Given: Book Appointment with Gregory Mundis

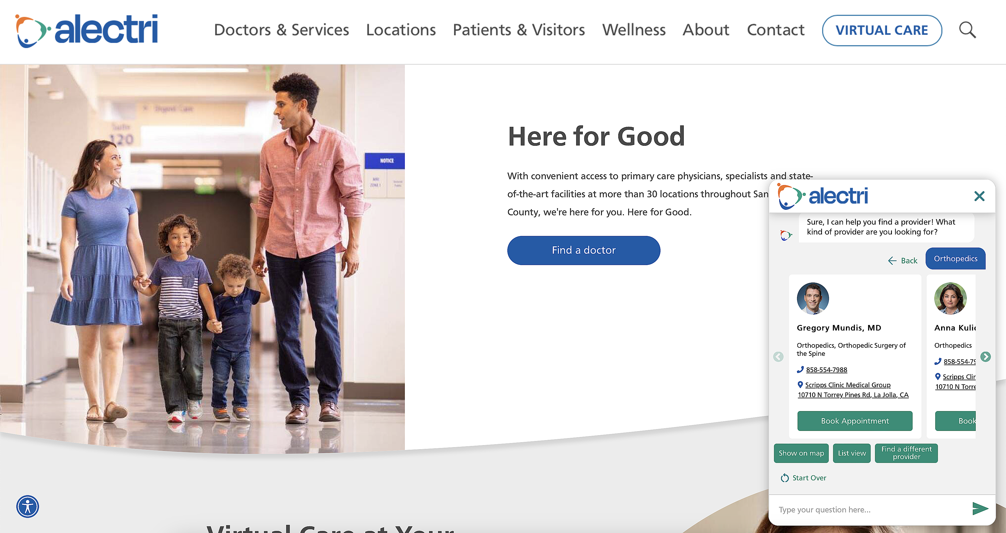Looking at the screenshot, I should pos(854,421).
